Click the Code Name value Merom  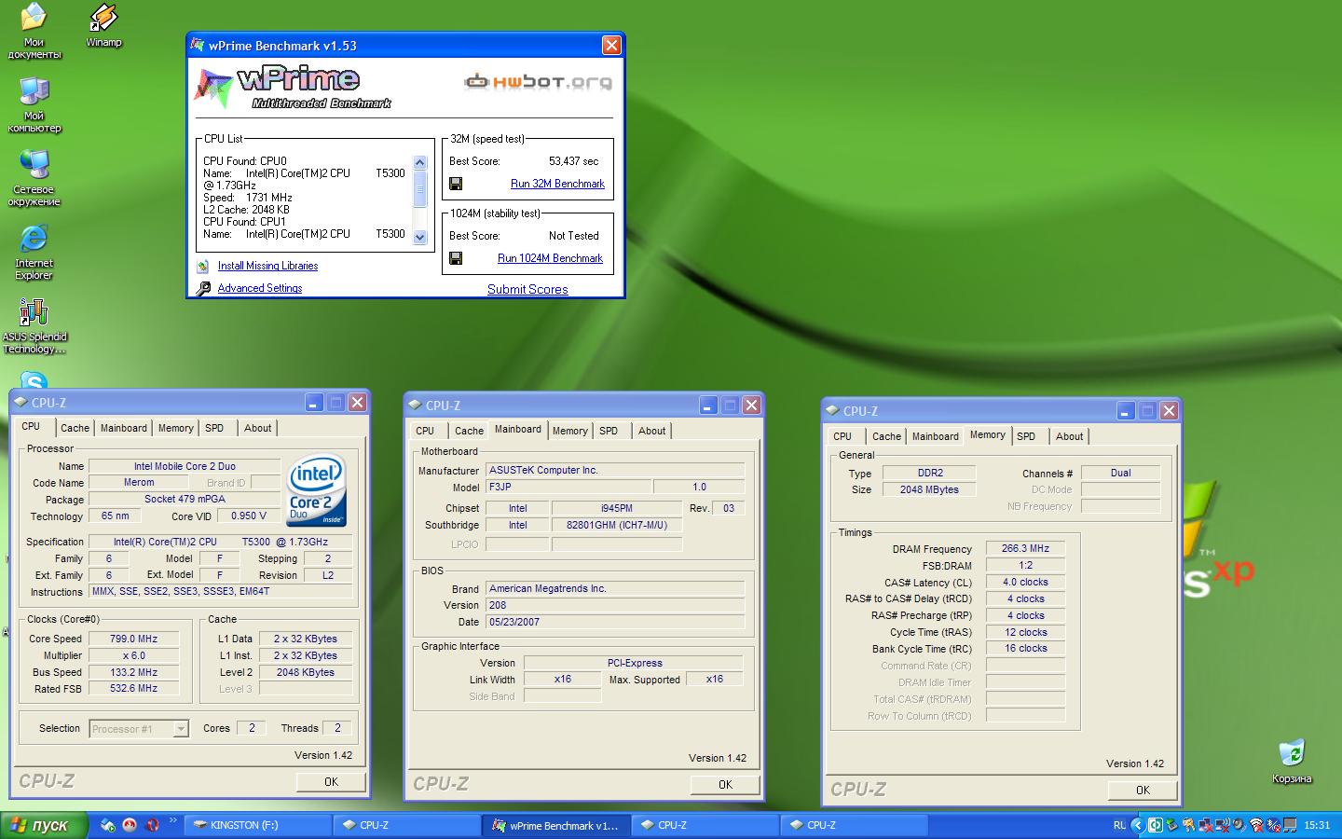(x=139, y=482)
